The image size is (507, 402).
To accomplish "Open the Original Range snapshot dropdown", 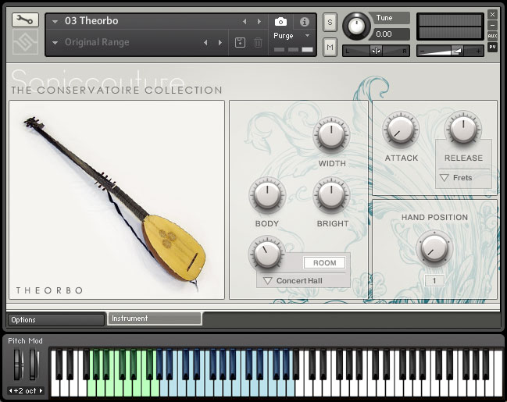I will (55, 42).
